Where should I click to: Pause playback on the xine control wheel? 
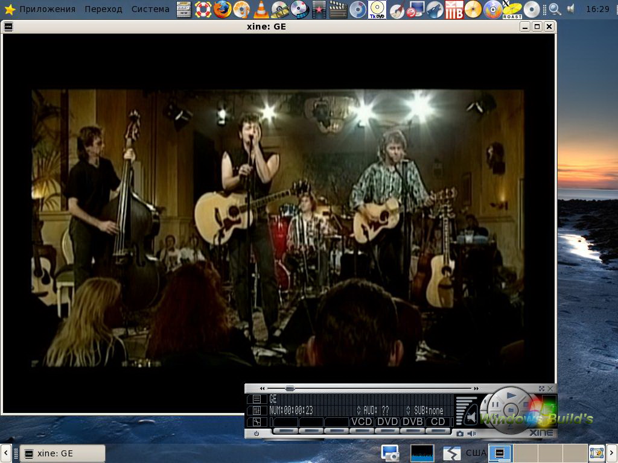(495, 405)
